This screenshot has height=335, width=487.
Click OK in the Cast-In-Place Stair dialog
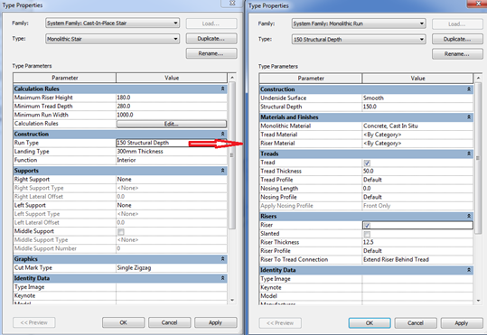click(123, 322)
